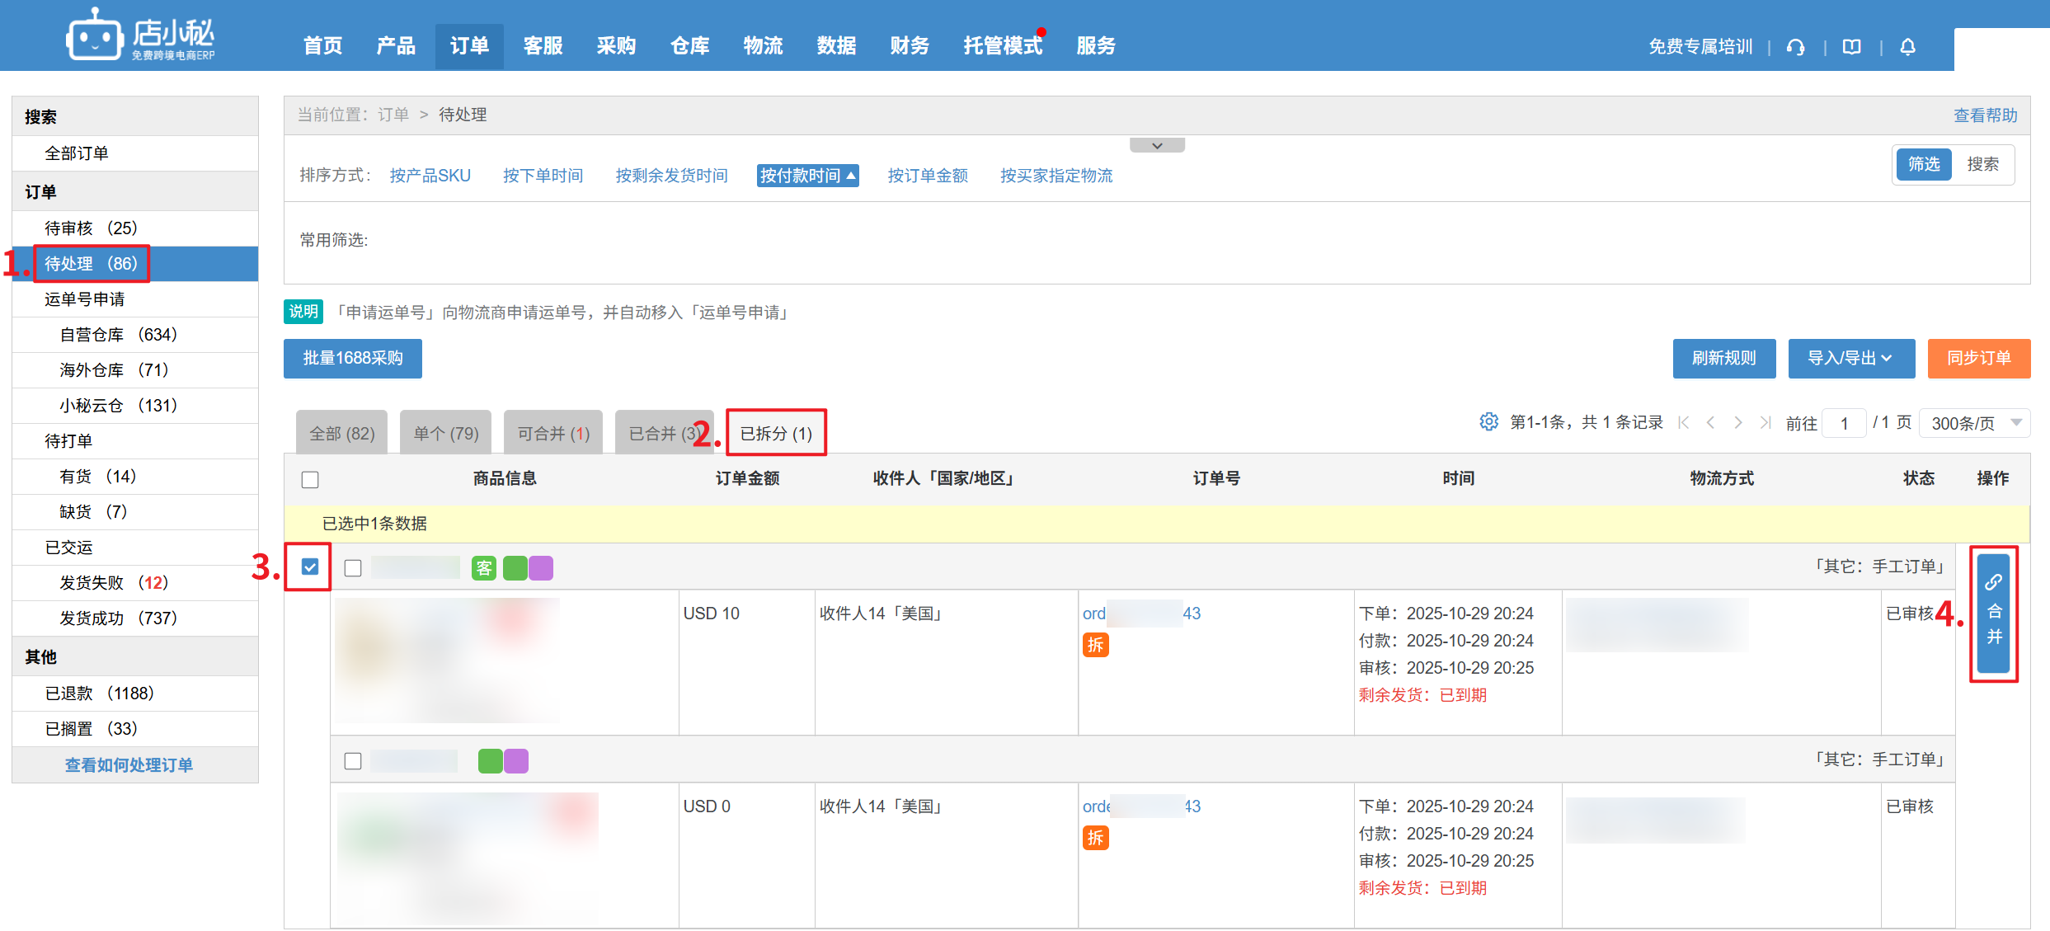Click the purple color tag on first order
Viewport: 2050px width, 931px height.
[x=541, y=568]
